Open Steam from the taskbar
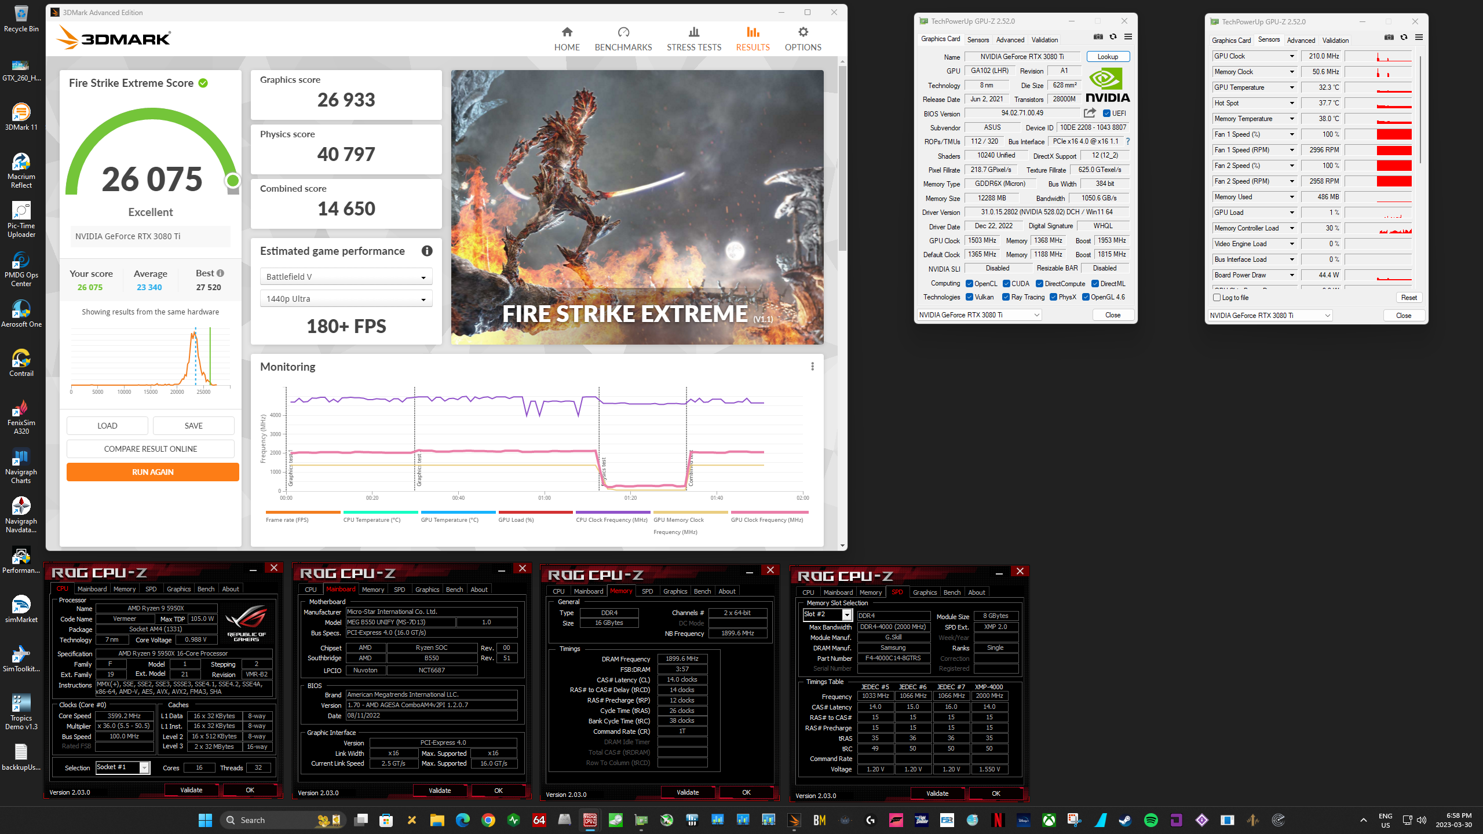Image resolution: width=1483 pixels, height=834 pixels. (1125, 820)
